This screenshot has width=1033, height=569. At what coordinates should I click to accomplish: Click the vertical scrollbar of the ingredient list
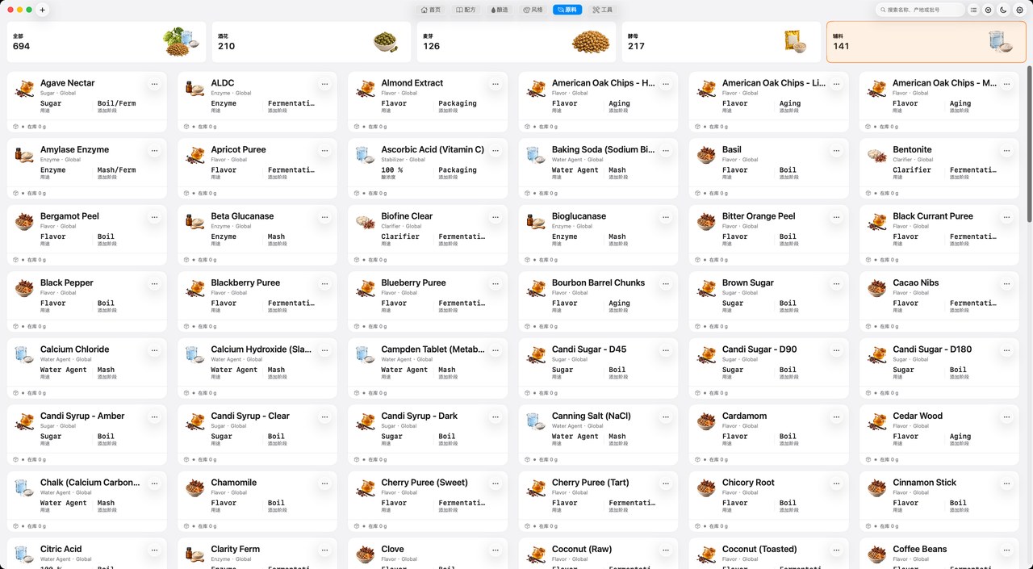click(x=1029, y=145)
